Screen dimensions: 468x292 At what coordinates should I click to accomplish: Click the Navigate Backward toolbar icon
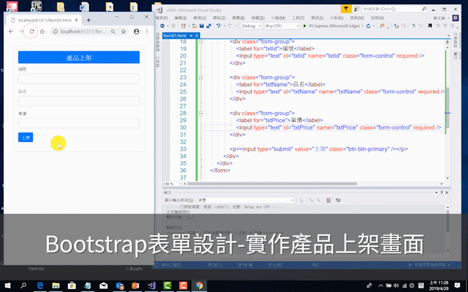(163, 26)
